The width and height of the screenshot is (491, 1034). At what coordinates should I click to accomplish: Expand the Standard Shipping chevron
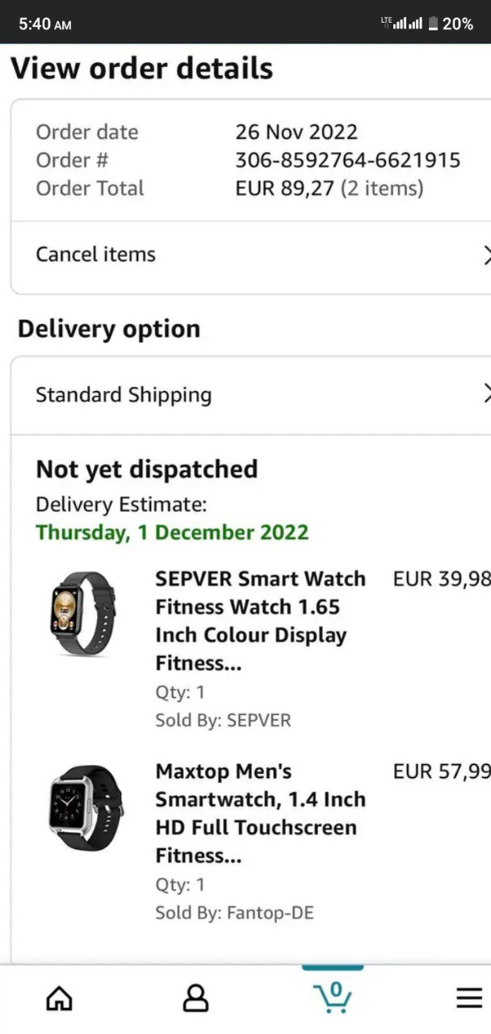click(485, 394)
